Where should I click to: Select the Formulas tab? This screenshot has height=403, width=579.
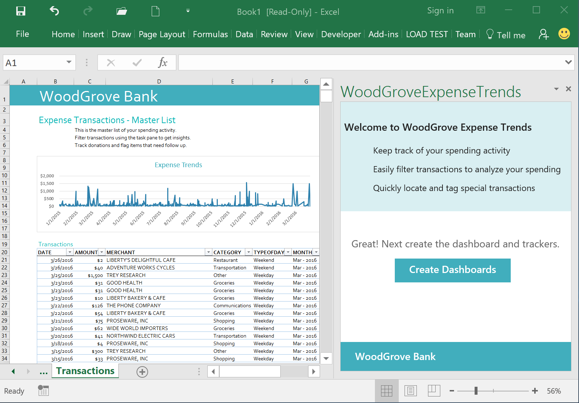210,34
